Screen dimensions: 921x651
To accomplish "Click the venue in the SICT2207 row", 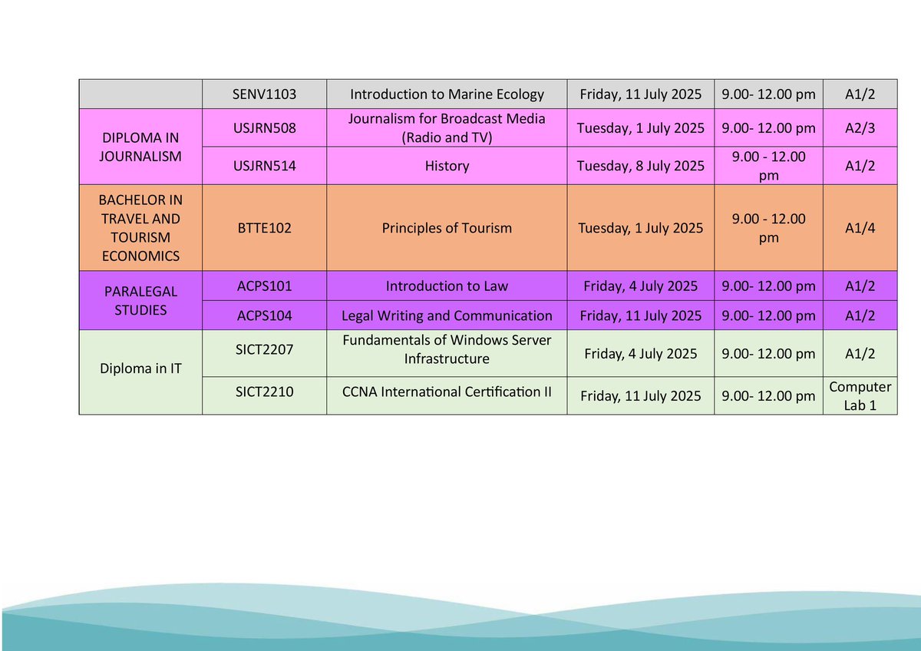I will (x=860, y=353).
